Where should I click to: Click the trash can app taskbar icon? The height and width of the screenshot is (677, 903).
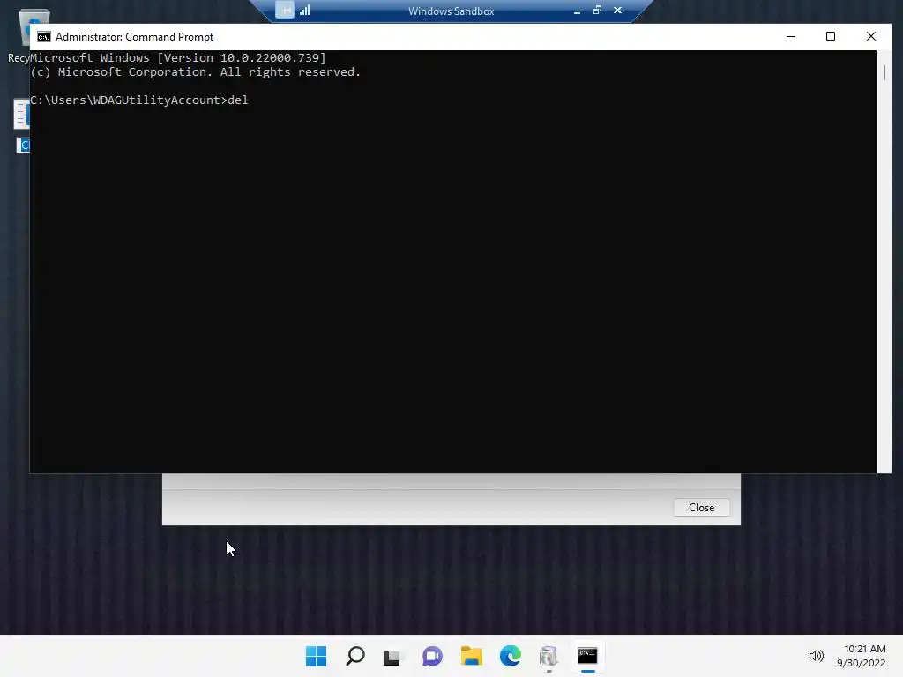coord(549,656)
